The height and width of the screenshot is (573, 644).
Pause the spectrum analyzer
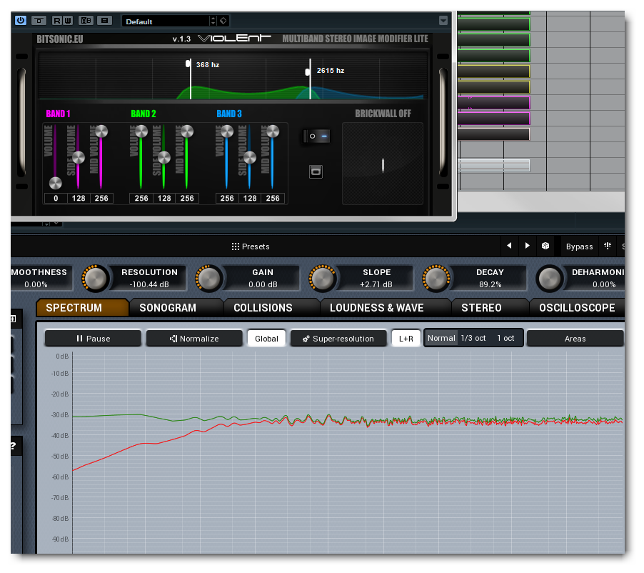(94, 339)
